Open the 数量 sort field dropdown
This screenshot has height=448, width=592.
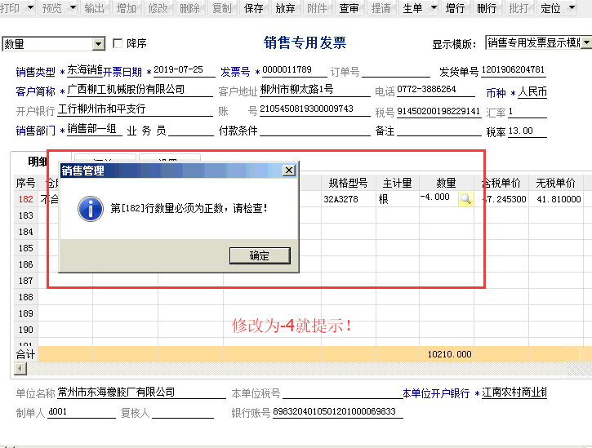point(99,44)
